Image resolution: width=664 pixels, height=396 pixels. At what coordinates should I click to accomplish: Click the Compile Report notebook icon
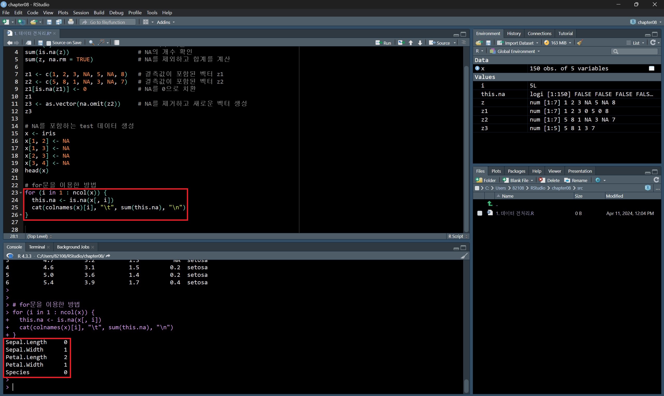tap(117, 42)
